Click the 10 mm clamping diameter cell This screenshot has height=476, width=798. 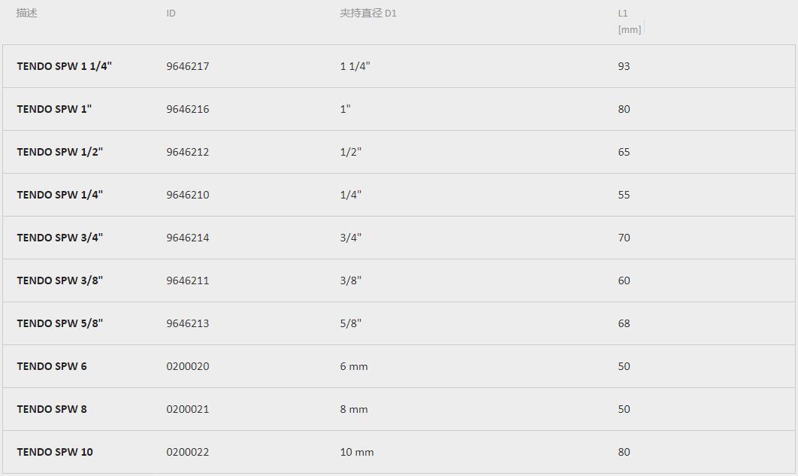tap(357, 452)
